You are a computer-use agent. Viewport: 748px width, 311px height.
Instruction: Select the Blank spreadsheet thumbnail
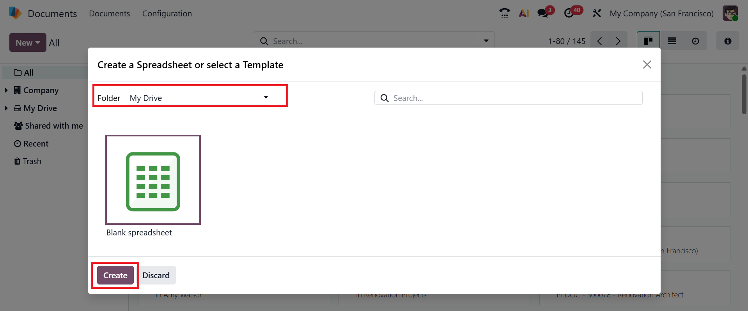click(x=153, y=180)
